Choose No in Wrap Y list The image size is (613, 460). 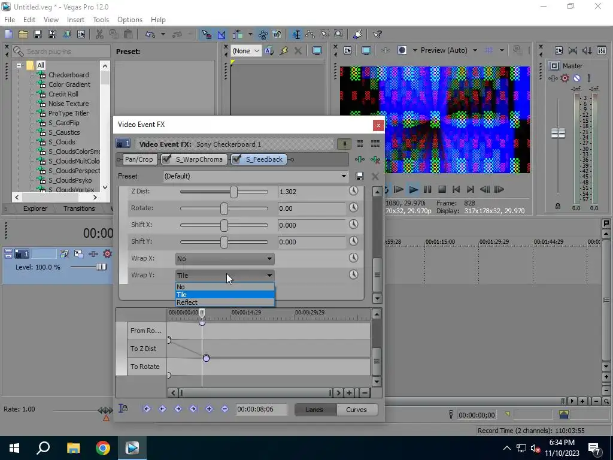click(x=225, y=287)
